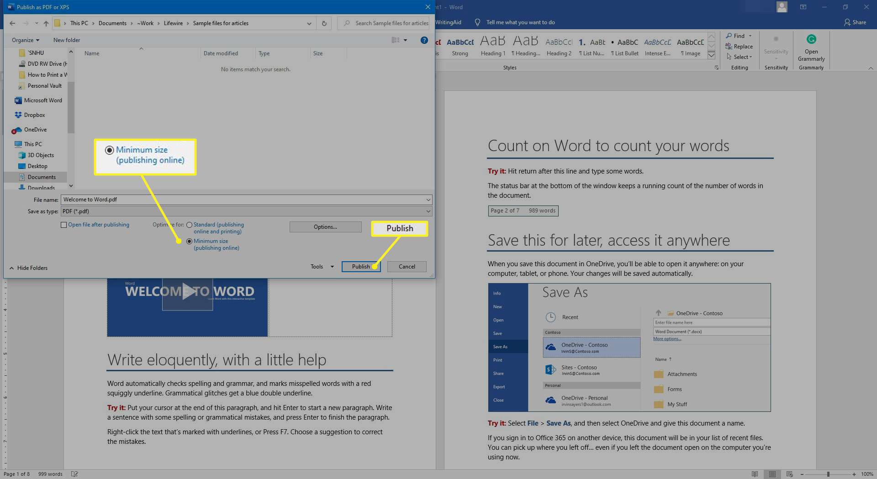Change the file view layout icon
Image resolution: width=877 pixels, height=479 pixels.
[x=396, y=40]
